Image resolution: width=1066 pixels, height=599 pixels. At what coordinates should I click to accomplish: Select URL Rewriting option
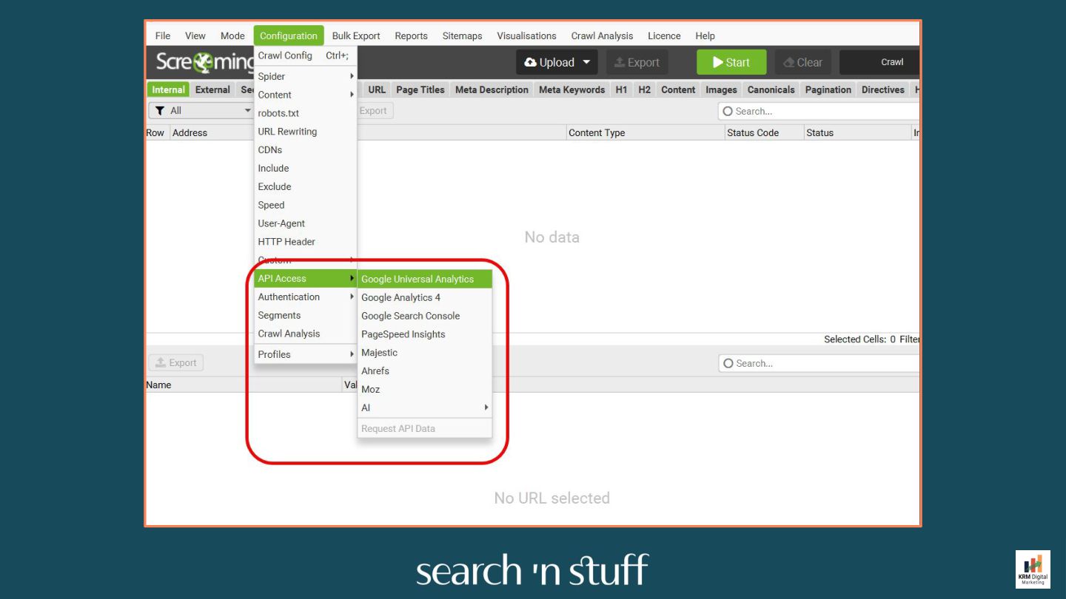[305, 132]
